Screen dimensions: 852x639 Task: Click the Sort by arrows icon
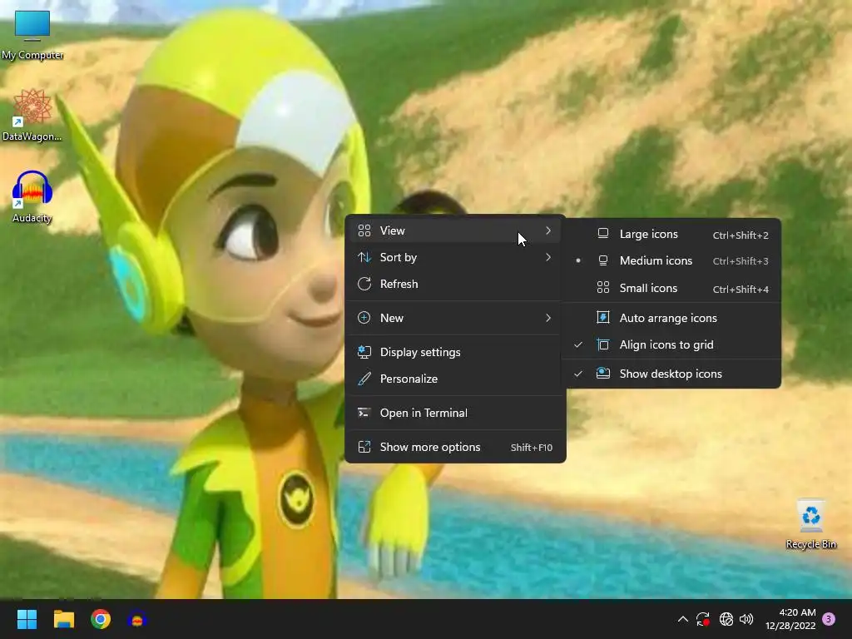coord(364,257)
